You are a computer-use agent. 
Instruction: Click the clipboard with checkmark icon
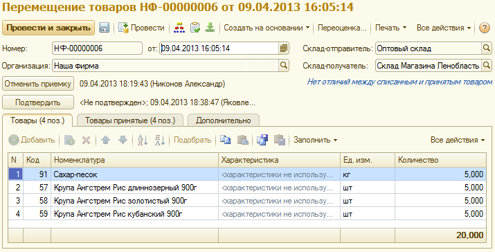pyautogui.click(x=195, y=28)
